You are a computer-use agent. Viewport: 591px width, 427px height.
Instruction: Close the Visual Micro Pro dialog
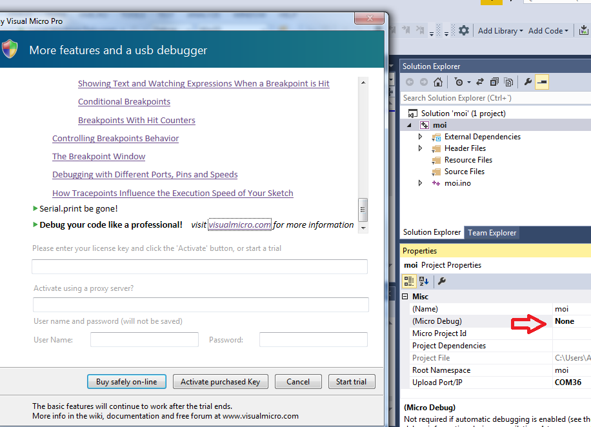click(x=369, y=18)
